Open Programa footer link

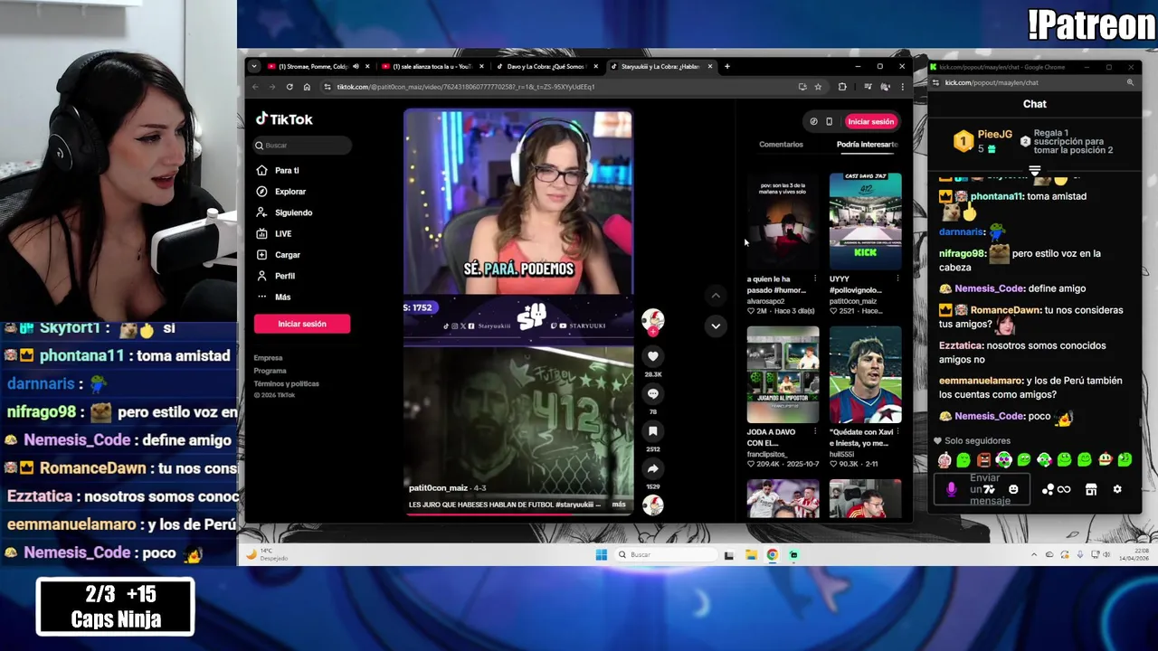pos(271,371)
